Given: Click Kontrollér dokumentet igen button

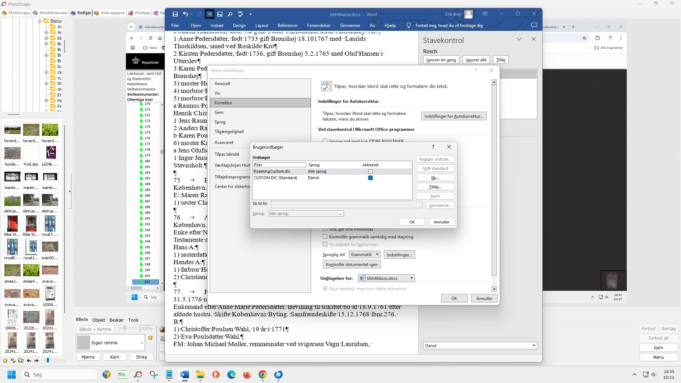Looking at the screenshot, I should click(351, 265).
